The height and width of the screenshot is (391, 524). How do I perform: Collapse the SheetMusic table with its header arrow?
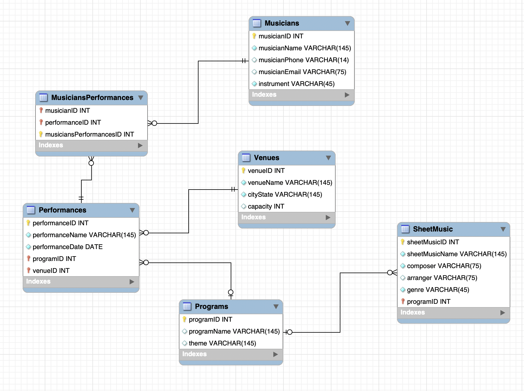pos(503,229)
